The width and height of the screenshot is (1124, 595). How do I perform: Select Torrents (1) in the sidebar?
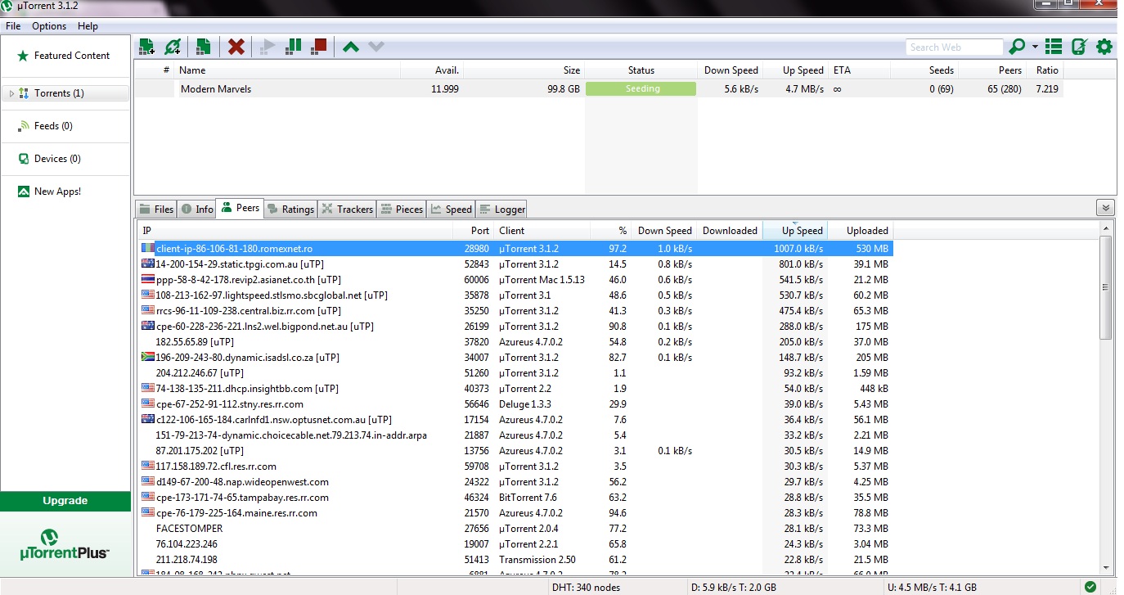65,93
